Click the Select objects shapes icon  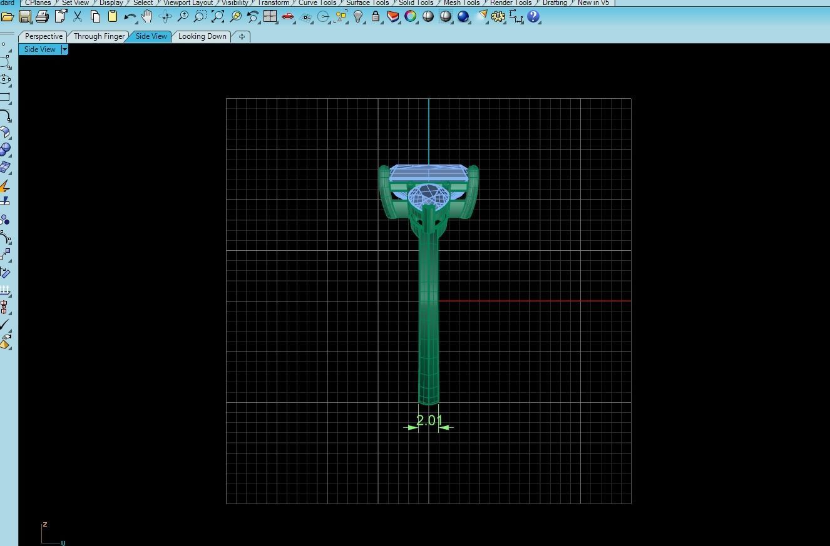point(341,17)
